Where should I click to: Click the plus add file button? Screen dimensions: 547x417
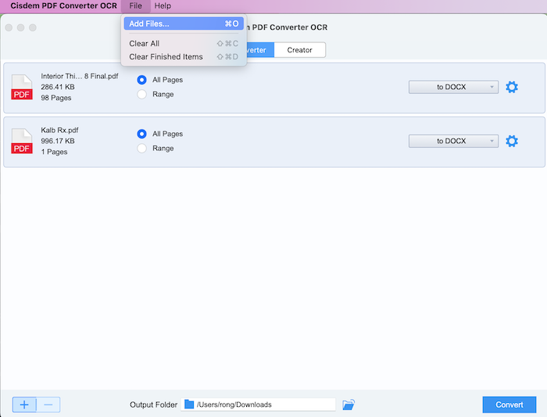[x=24, y=404]
